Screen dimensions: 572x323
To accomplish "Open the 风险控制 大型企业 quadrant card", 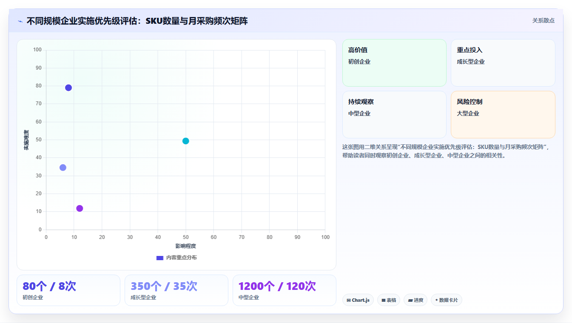I will [x=503, y=115].
